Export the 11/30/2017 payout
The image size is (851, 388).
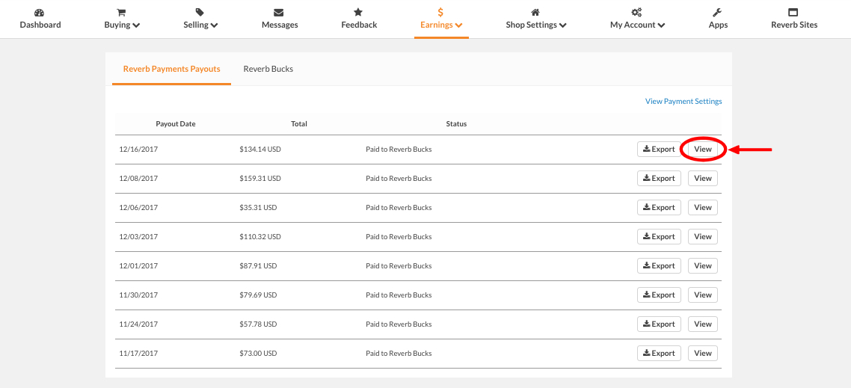point(659,295)
